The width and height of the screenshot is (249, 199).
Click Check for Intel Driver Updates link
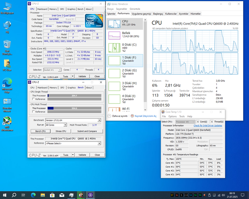(208, 126)
